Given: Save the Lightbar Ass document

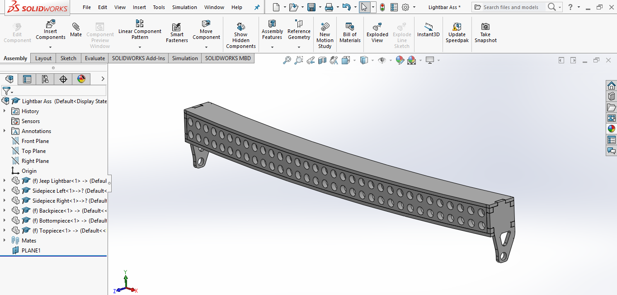Looking at the screenshot, I should click(x=311, y=7).
